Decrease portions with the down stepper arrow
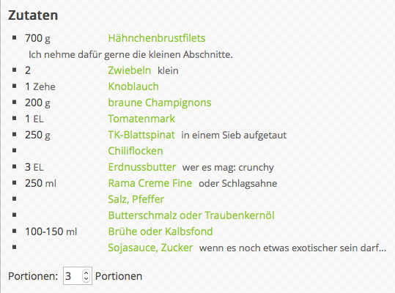 86,278
